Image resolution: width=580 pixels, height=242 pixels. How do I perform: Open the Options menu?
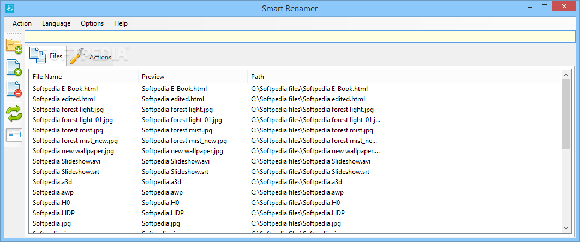point(92,23)
